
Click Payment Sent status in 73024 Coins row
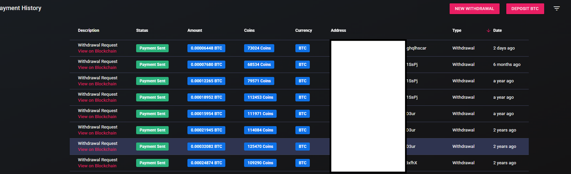click(x=152, y=48)
